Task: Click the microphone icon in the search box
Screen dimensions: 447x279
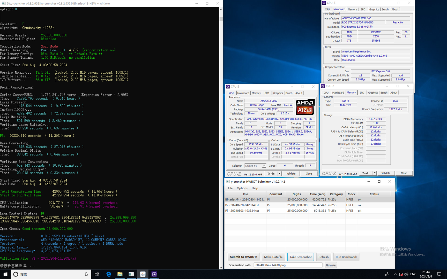Action: [x=86, y=274]
